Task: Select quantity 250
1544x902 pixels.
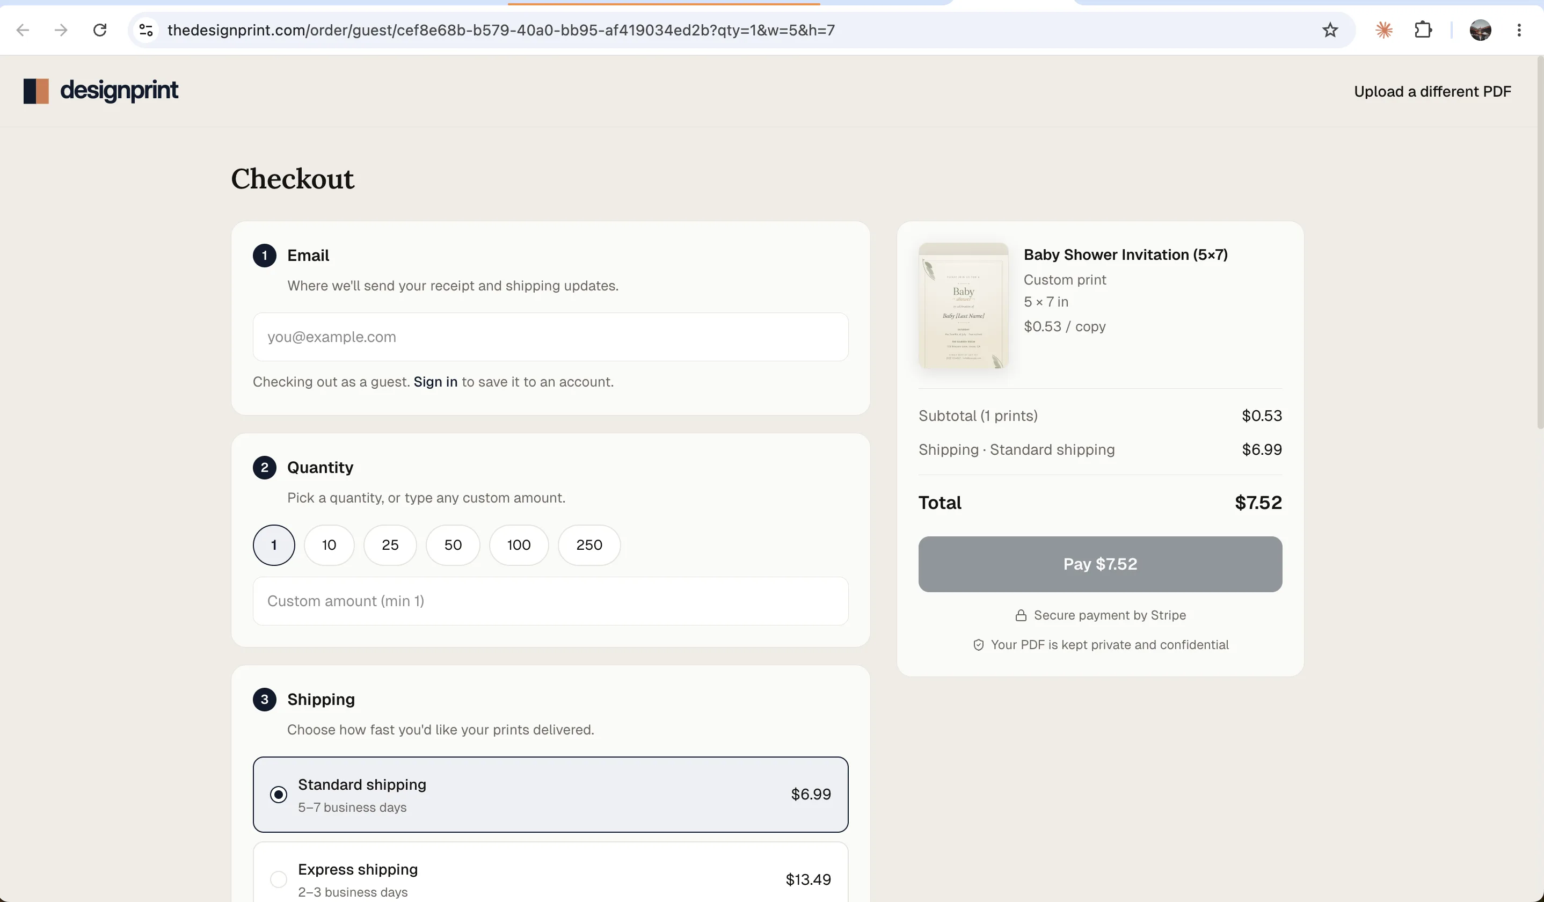Action: (589, 545)
